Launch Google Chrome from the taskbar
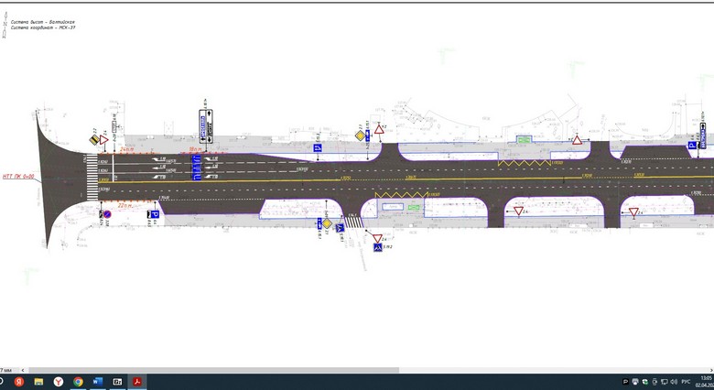The width and height of the screenshot is (714, 390). 78,381
